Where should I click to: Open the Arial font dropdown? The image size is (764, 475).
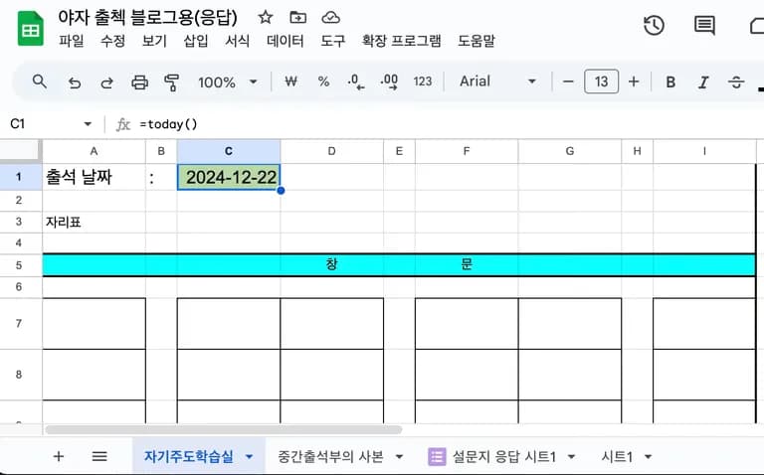tap(497, 81)
